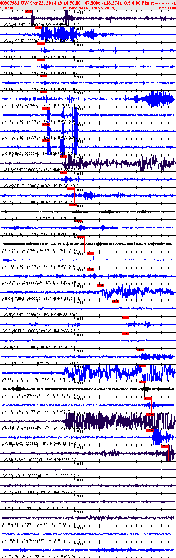The height and width of the screenshot is (558, 176).
Task: Click the pick flag above UW RVC trace
Action: click(x=115, y=302)
